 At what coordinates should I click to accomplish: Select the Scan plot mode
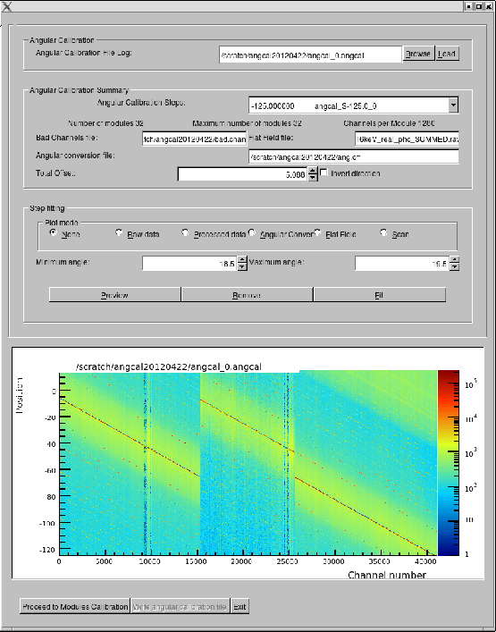383,232
